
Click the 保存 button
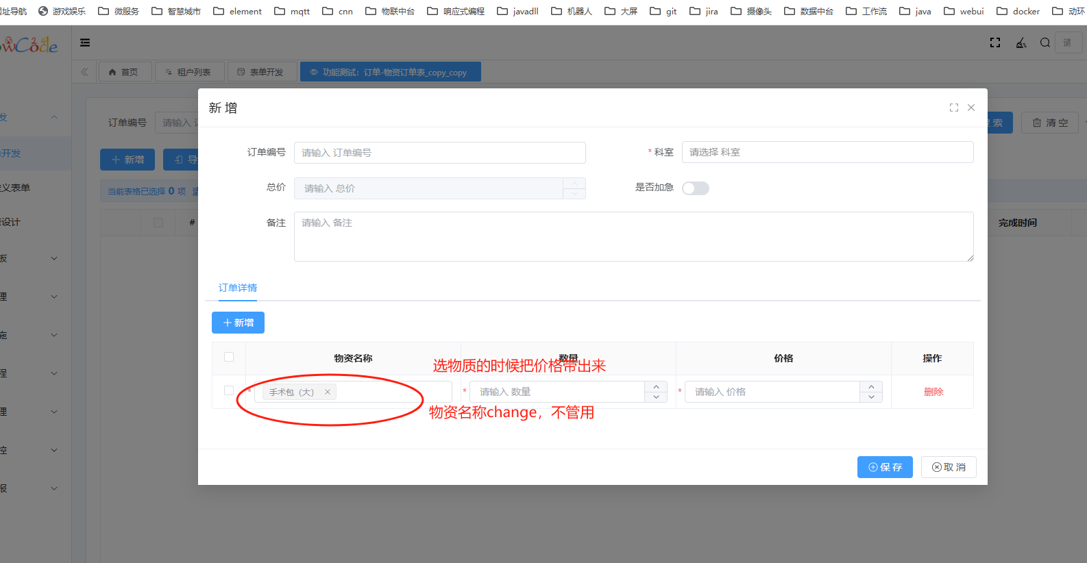pos(884,467)
